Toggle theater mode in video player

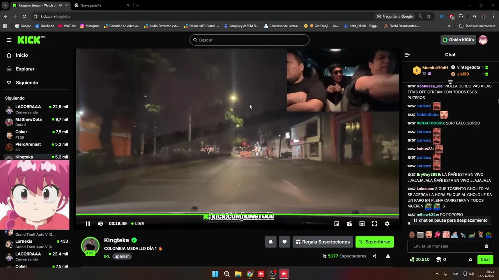362,224
